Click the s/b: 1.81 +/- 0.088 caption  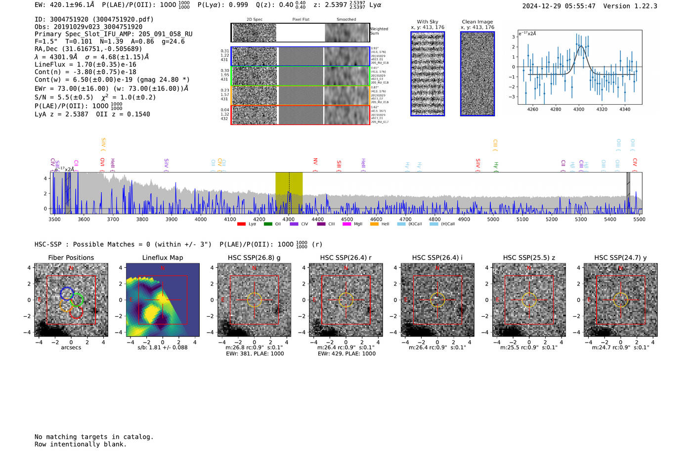tap(163, 347)
